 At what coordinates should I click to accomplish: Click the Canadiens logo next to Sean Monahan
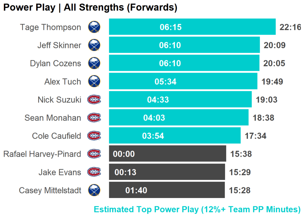94,118
